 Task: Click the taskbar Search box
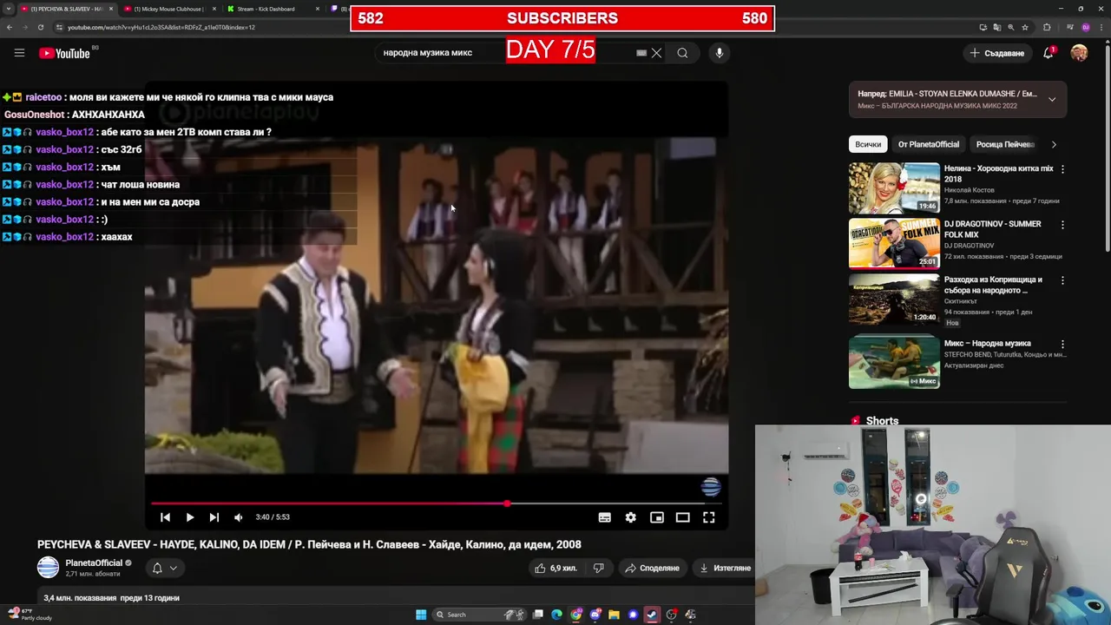tap(479, 615)
